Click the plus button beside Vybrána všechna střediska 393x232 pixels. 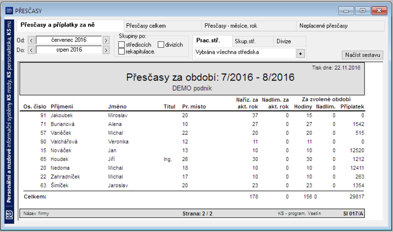click(x=301, y=53)
